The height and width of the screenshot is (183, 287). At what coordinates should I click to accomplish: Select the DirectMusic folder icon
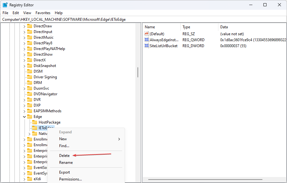click(30, 37)
